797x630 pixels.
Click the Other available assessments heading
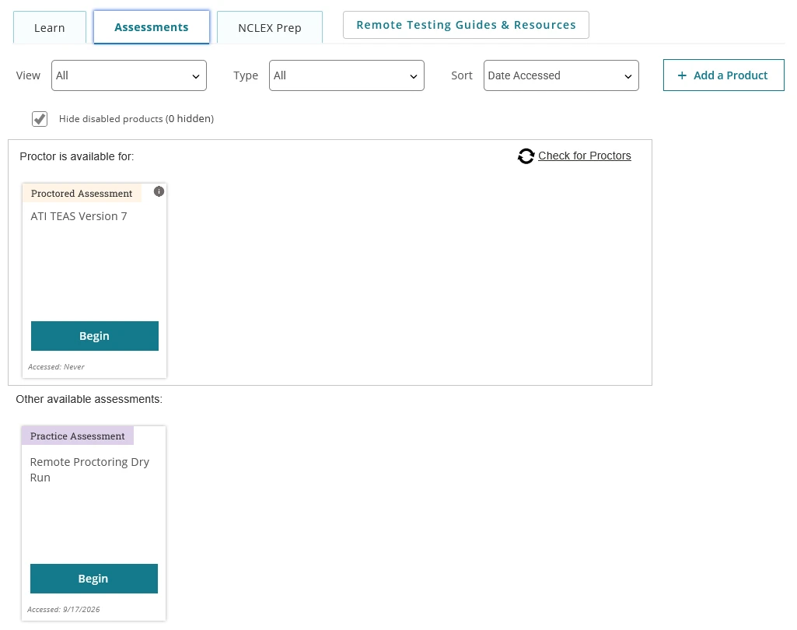click(x=89, y=399)
